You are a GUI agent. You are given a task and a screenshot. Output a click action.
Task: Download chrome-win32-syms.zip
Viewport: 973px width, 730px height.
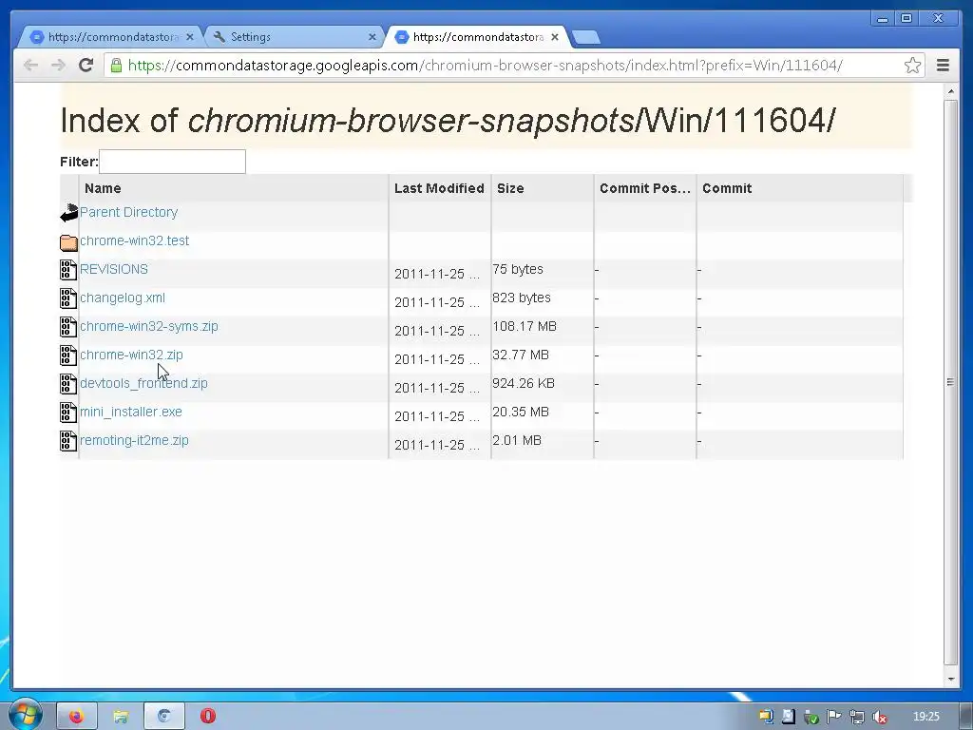pos(149,327)
